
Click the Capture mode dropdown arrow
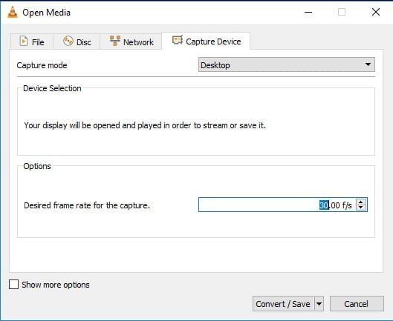coord(368,64)
